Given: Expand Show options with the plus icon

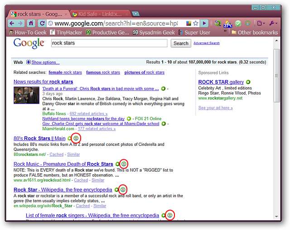Looking at the screenshot, I should pos(29,62).
